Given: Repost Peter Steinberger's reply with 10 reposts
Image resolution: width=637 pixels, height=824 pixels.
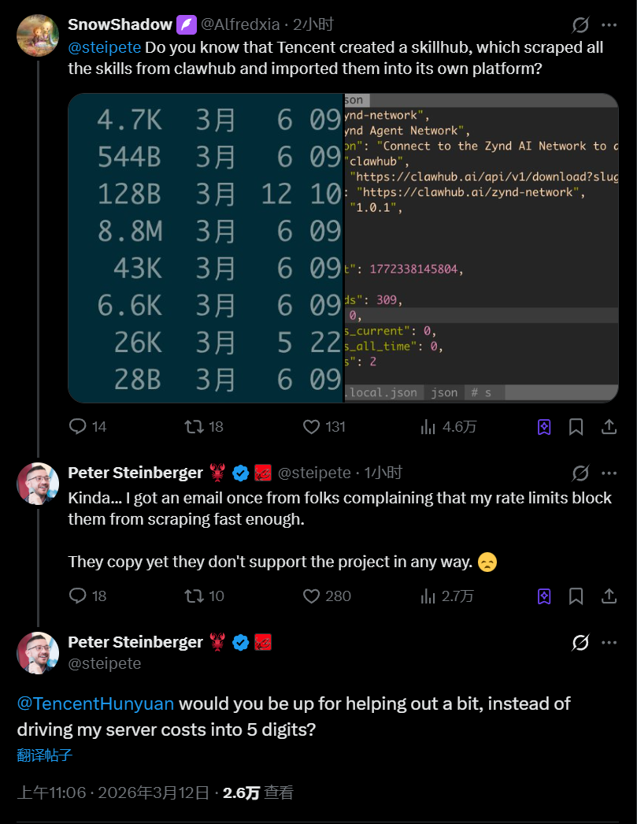Looking at the screenshot, I should point(193,596).
